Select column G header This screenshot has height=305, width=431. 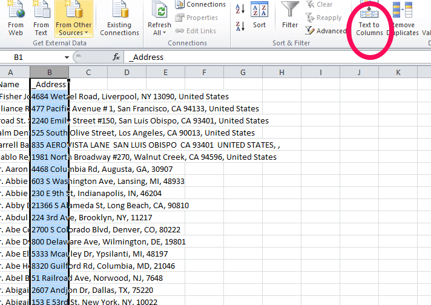[243, 72]
